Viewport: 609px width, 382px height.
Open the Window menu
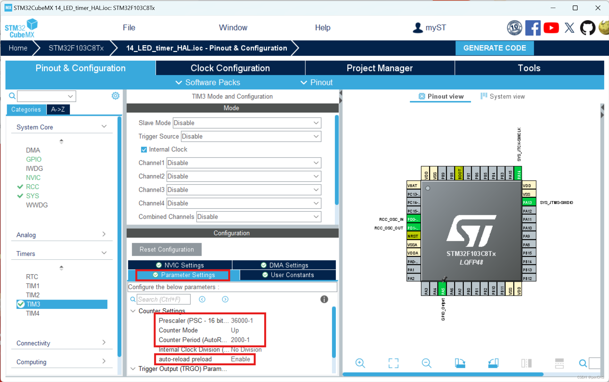pyautogui.click(x=233, y=28)
